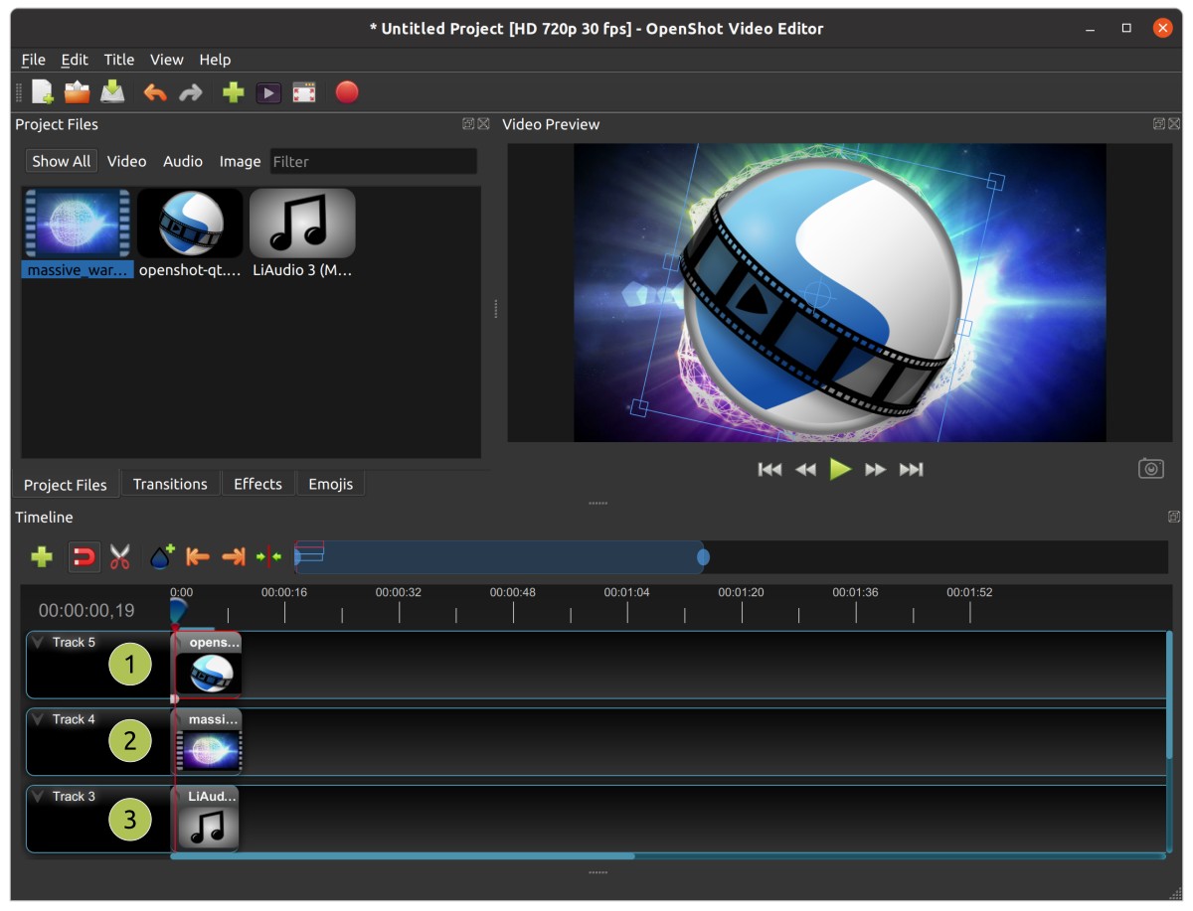Viewport: 1193px width, 911px height.
Task: Collapse Track 5 with its disclosure arrow
Action: click(x=38, y=641)
